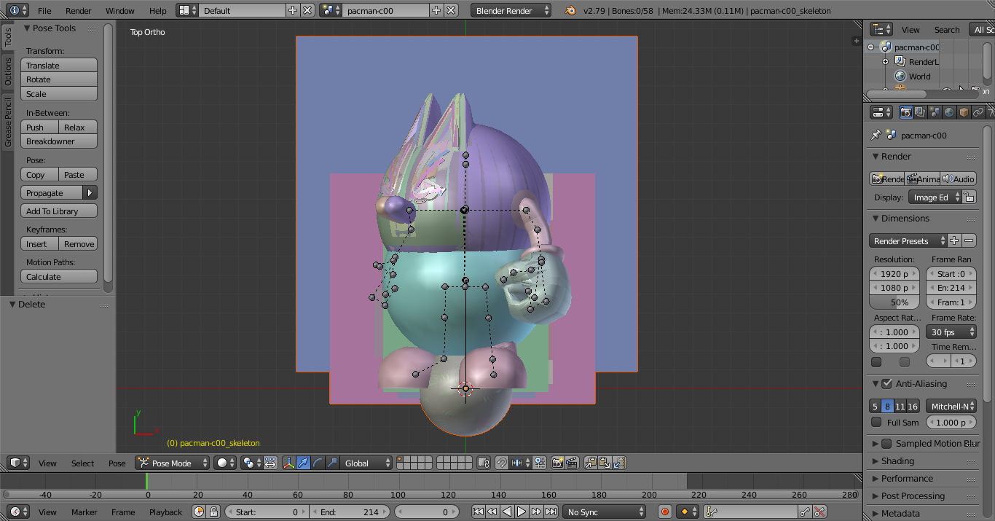Click the Blender info editor-type icon
995x521 pixels.
click(19, 10)
